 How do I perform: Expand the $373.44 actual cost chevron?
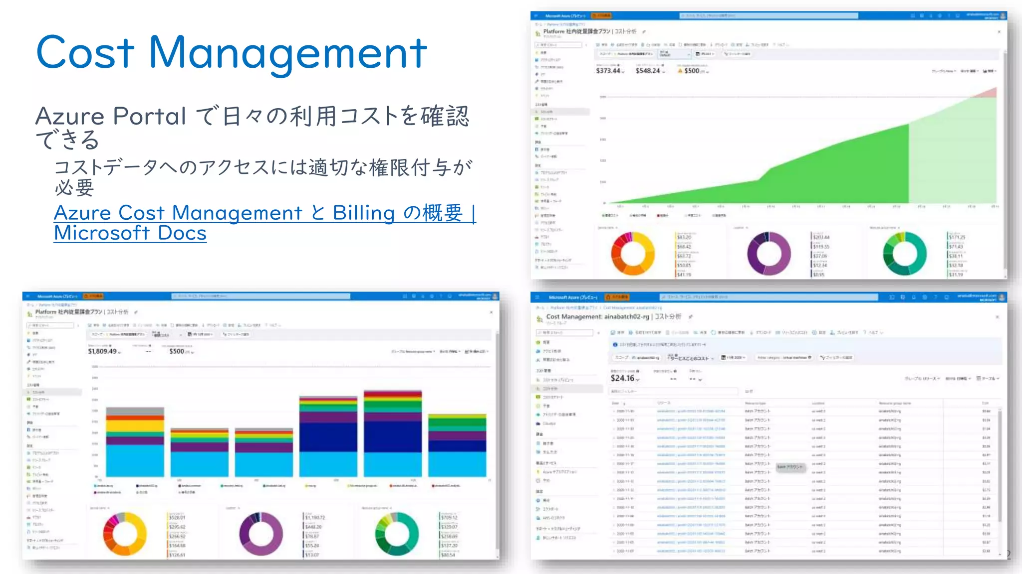(x=623, y=72)
